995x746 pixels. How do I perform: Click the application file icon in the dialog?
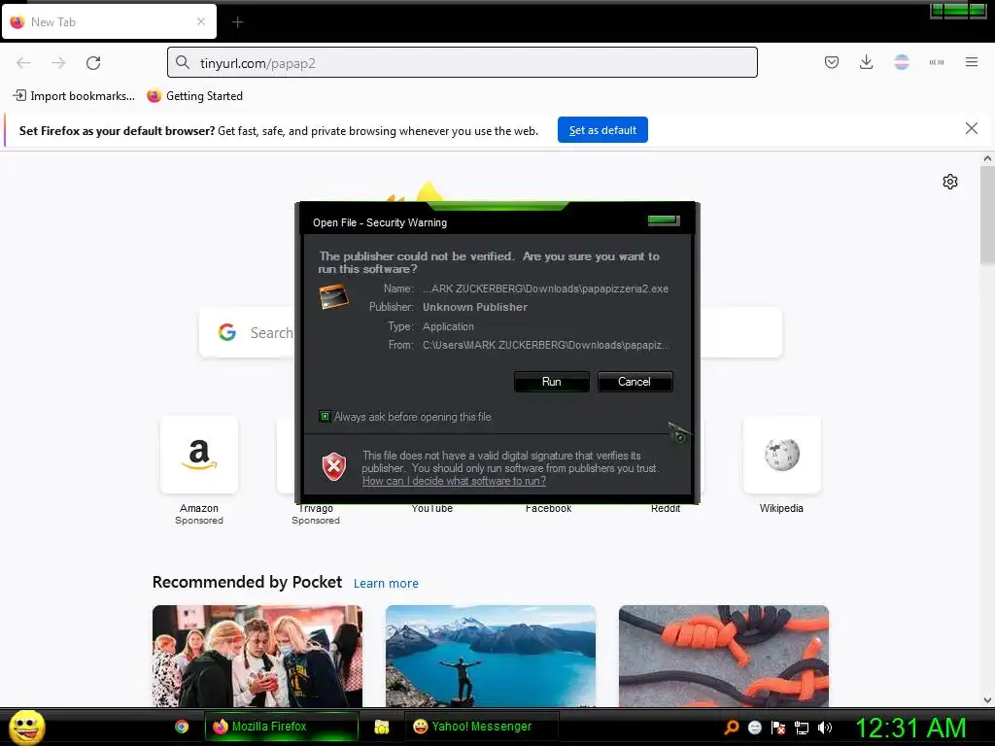[333, 297]
